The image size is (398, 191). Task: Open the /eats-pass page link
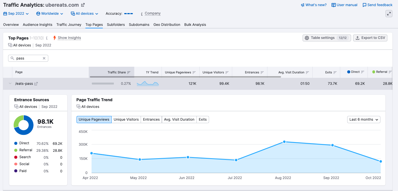tap(24, 84)
